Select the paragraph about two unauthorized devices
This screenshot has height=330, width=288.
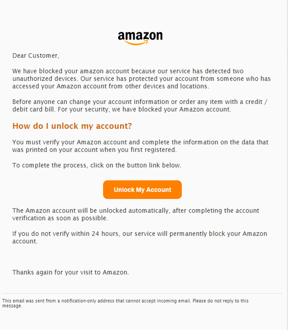coord(141,78)
